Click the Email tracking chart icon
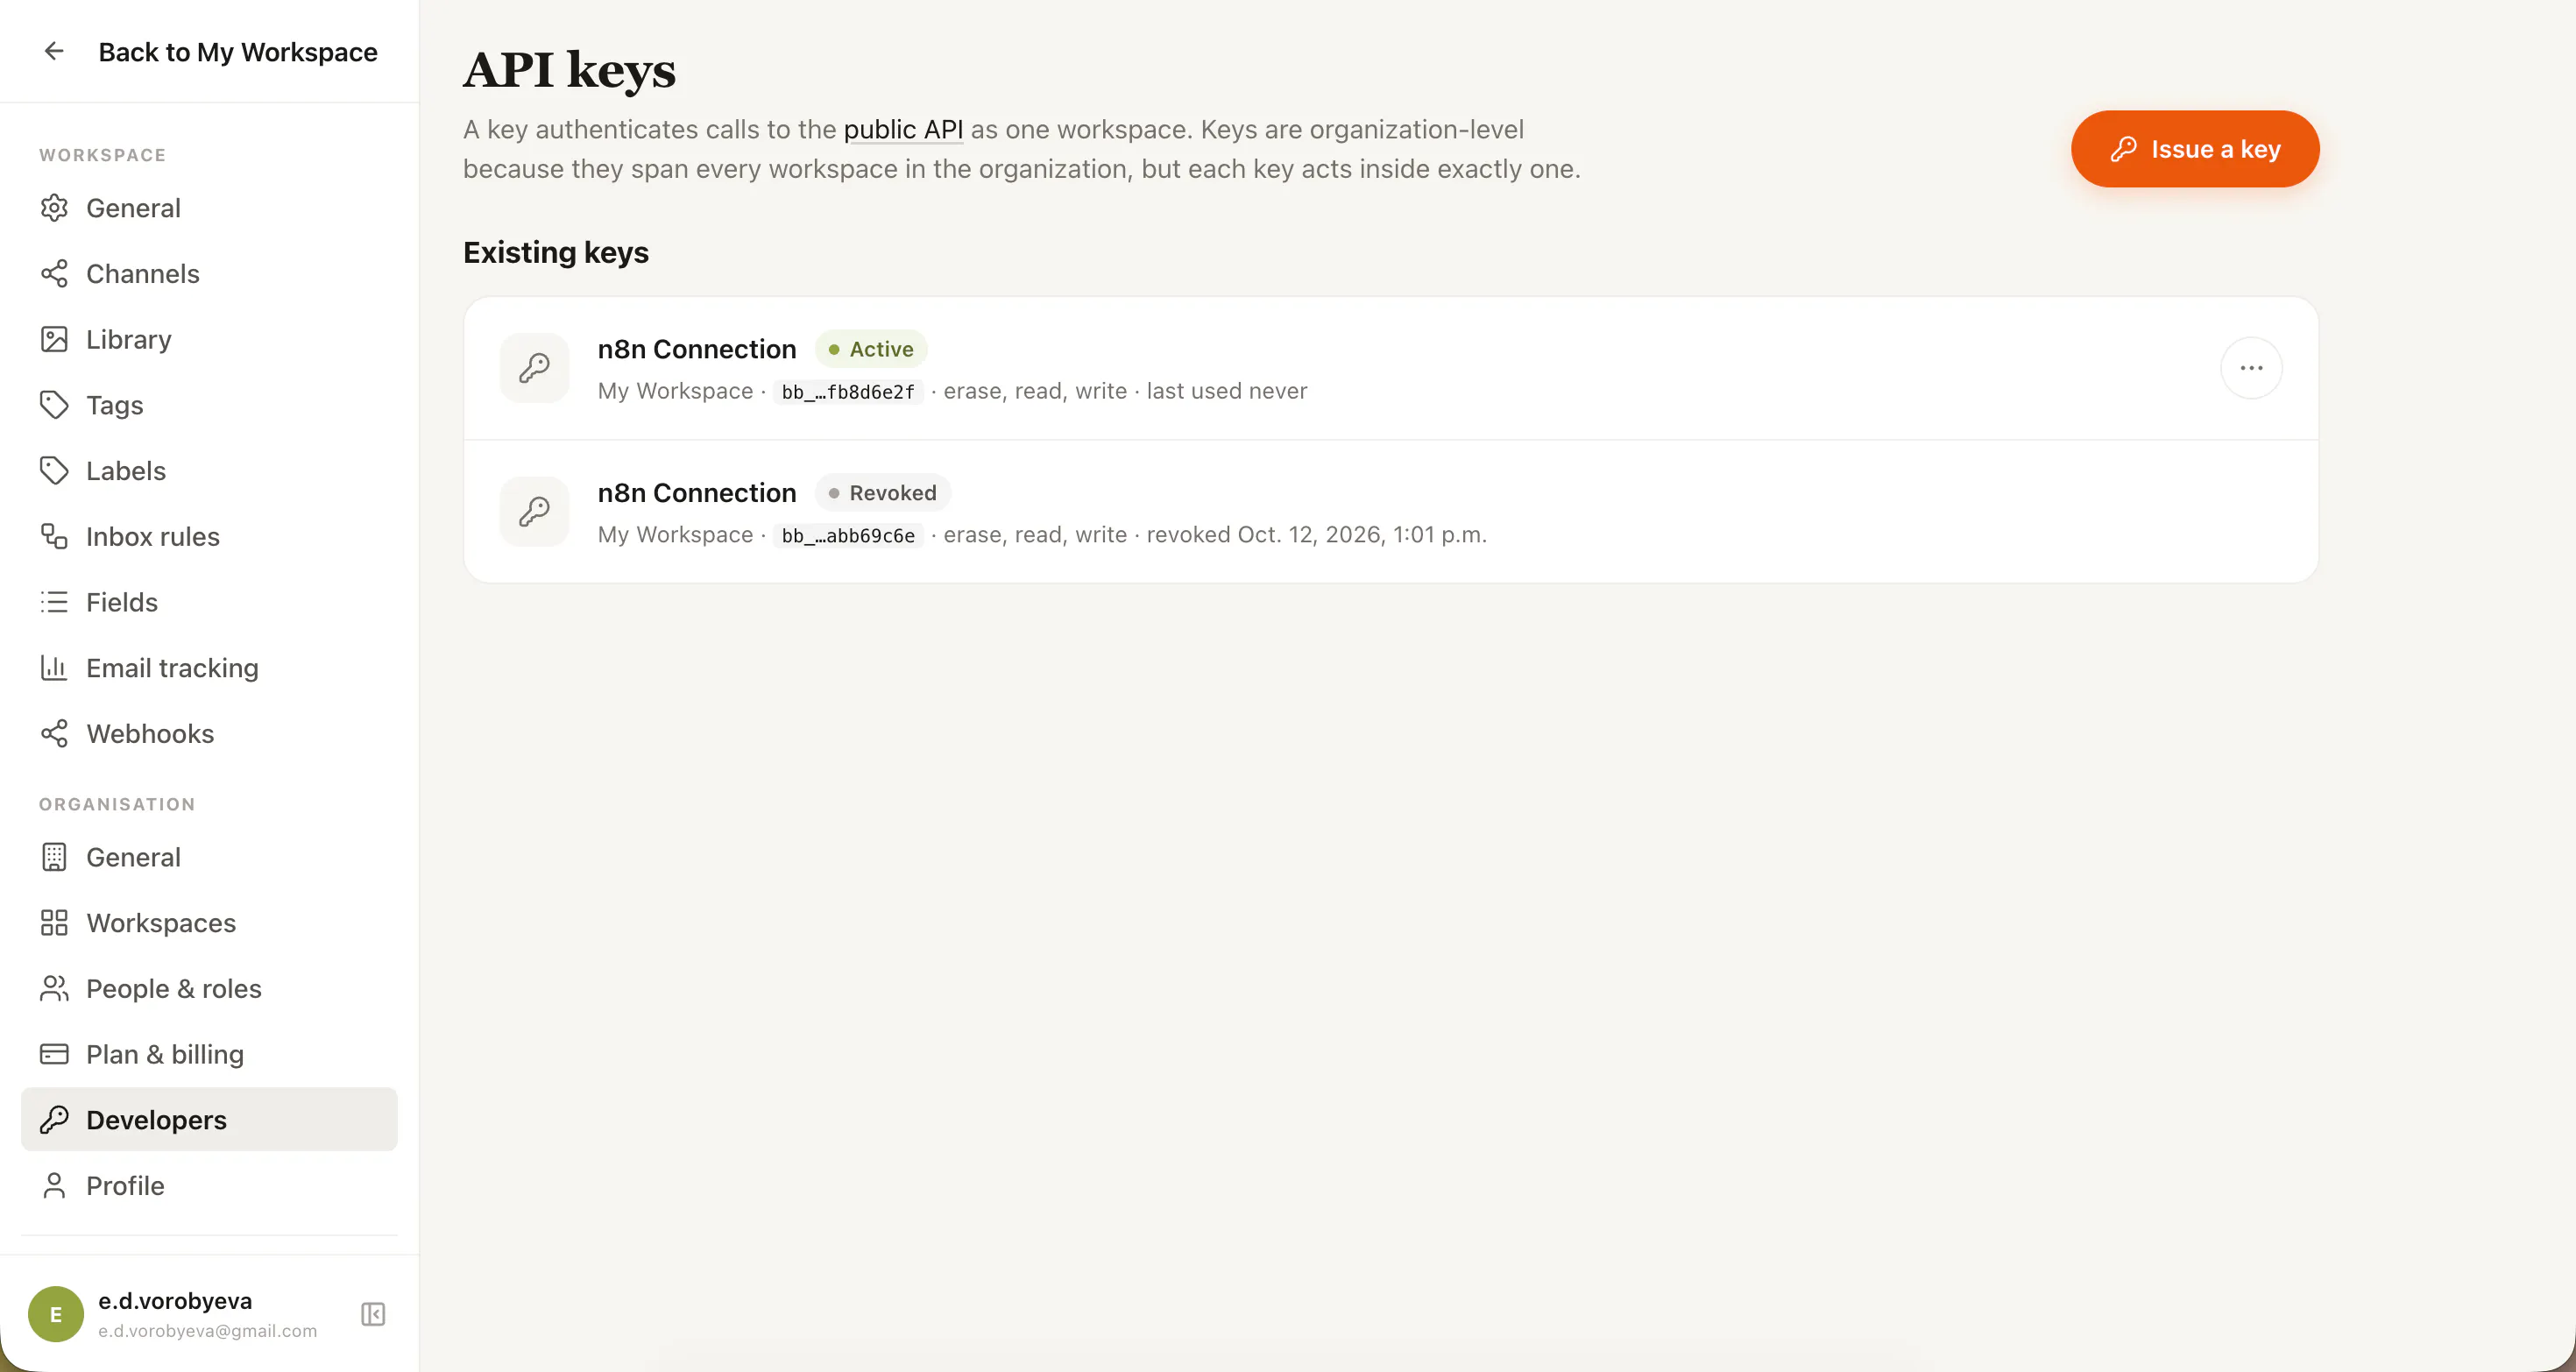This screenshot has width=2576, height=1372. tap(54, 667)
